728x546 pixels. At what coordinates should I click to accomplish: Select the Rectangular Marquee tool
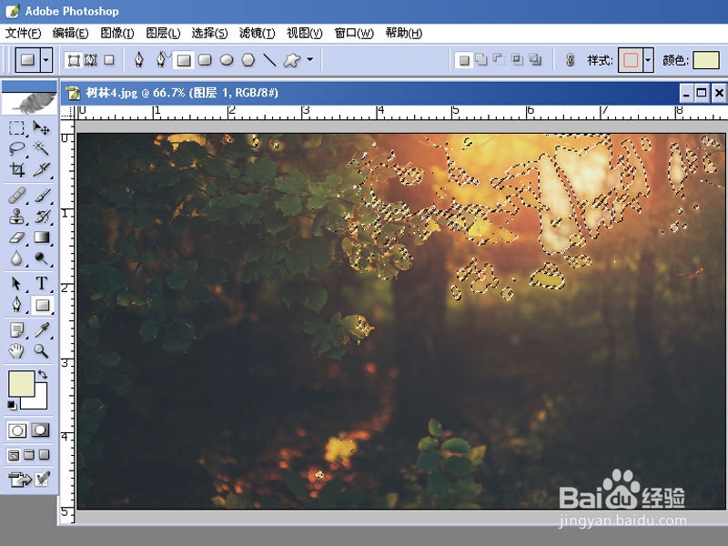[16, 127]
